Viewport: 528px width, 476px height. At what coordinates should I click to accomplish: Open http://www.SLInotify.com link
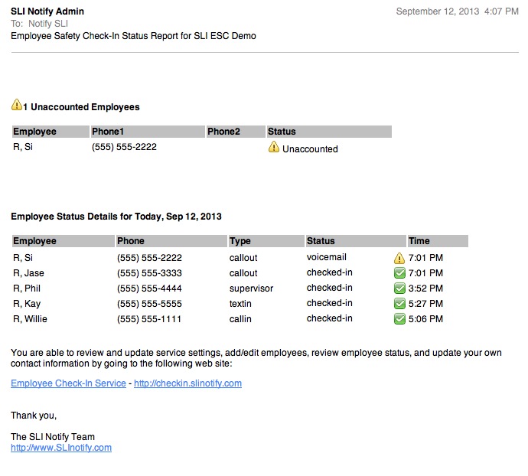[x=61, y=448]
